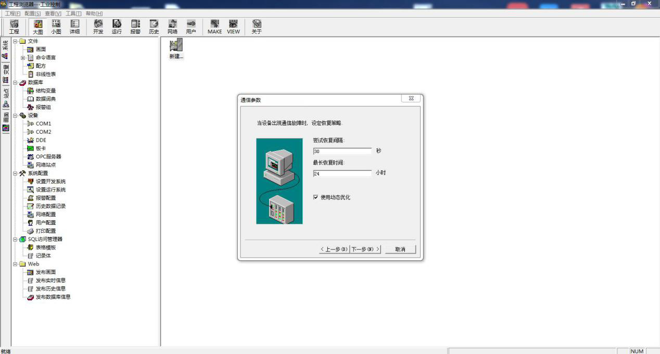660x354 pixels.
Task: Select COM1 in the device tree
Action: click(43, 124)
